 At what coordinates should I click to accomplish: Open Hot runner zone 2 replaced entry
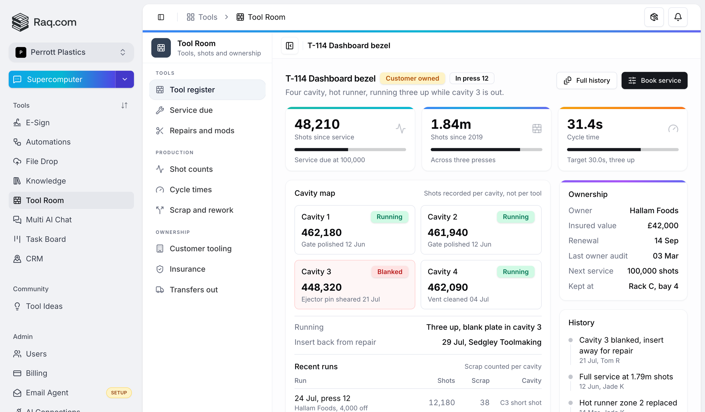[623, 405]
